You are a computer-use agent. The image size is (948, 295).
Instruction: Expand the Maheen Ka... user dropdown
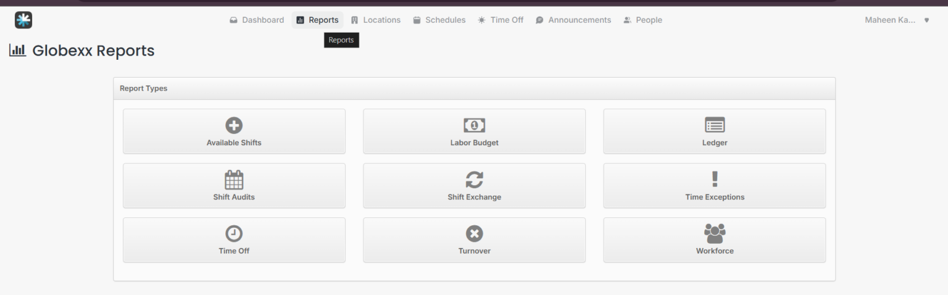897,20
